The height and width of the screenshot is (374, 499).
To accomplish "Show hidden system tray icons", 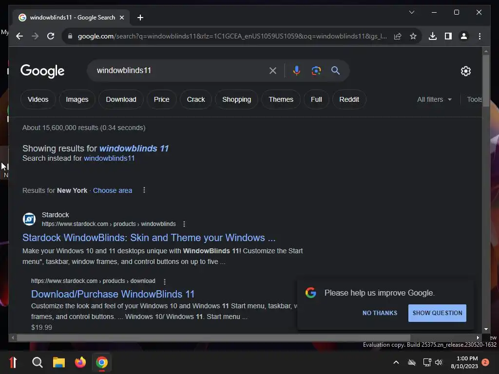I will pos(396,362).
